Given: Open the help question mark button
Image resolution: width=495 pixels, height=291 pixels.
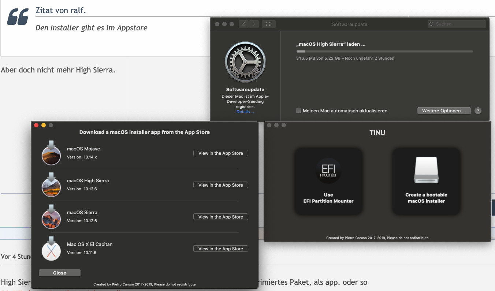Looking at the screenshot, I should [x=478, y=111].
